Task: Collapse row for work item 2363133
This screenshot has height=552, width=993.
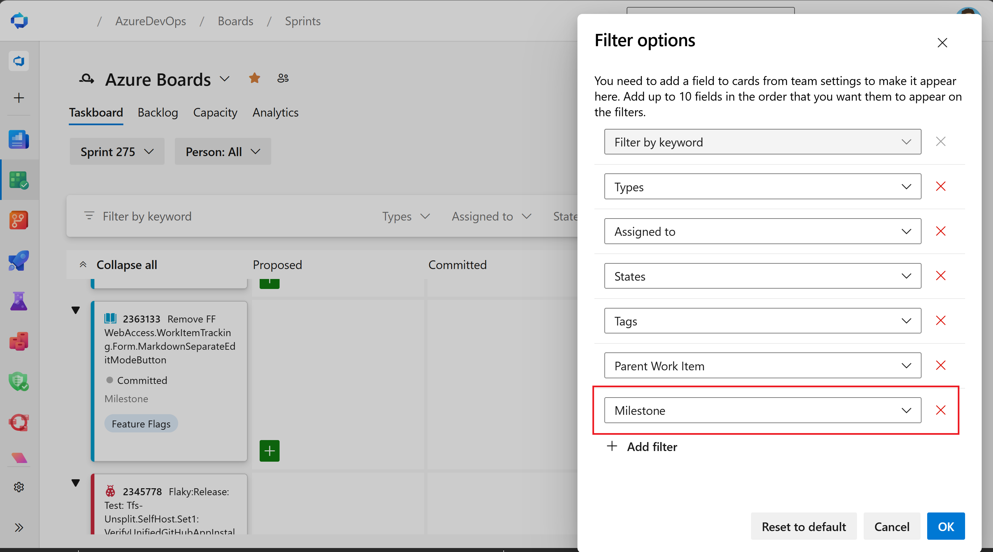Action: click(75, 310)
